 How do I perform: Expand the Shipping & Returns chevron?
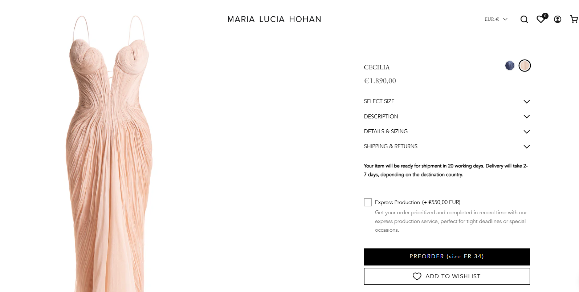click(527, 147)
